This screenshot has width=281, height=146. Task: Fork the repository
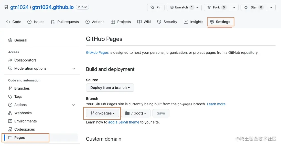217,7
